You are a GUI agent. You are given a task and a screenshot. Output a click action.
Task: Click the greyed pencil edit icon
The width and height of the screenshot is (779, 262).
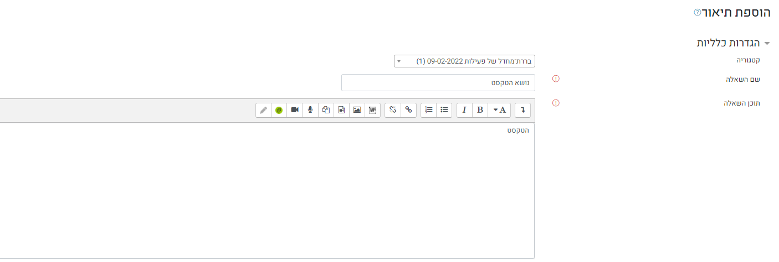click(x=264, y=110)
